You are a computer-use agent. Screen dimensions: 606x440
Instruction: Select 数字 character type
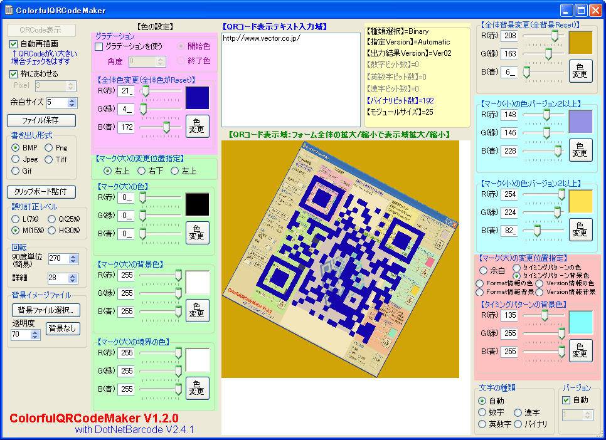[482, 412]
